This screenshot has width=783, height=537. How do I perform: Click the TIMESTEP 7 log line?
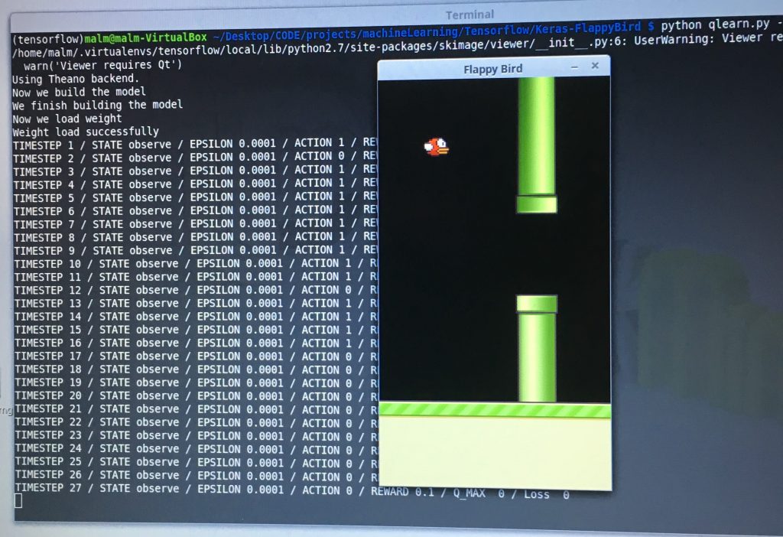[x=195, y=224]
